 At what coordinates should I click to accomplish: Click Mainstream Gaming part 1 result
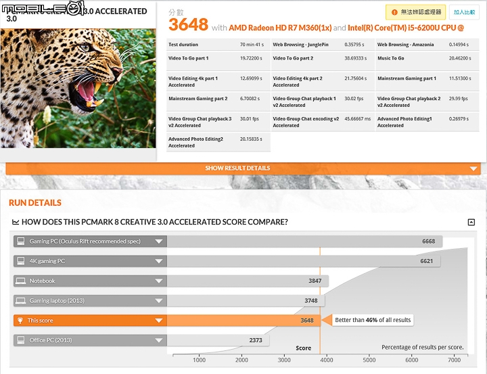click(427, 81)
